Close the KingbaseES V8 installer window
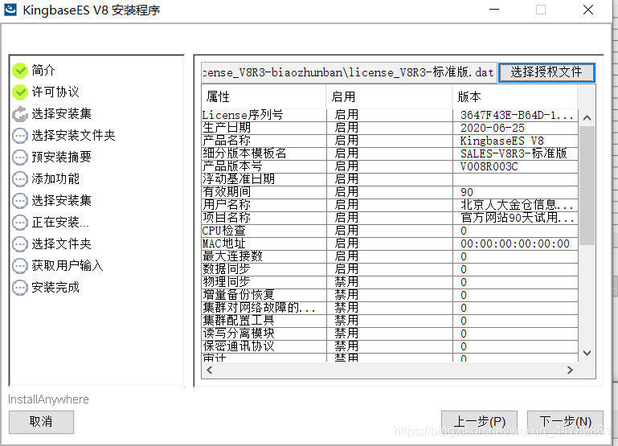The height and width of the screenshot is (446, 618). click(x=588, y=10)
